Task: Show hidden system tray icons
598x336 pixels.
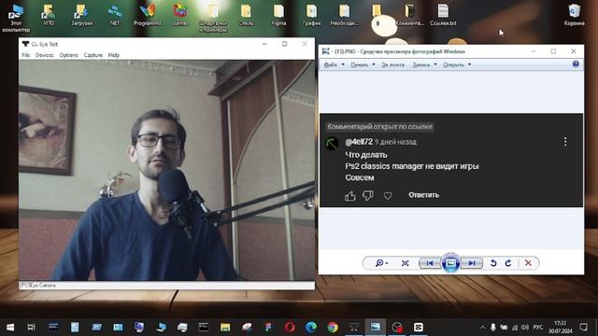Action: (483, 328)
